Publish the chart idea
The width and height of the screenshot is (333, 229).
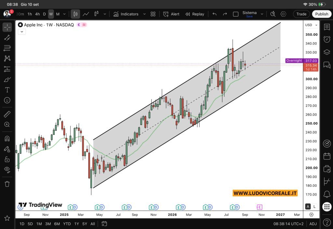[322, 14]
